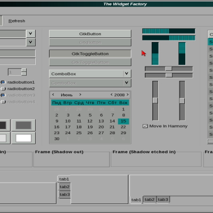213x213 pixels.
Task: Select radiobutton2
Action: click(18, 88)
